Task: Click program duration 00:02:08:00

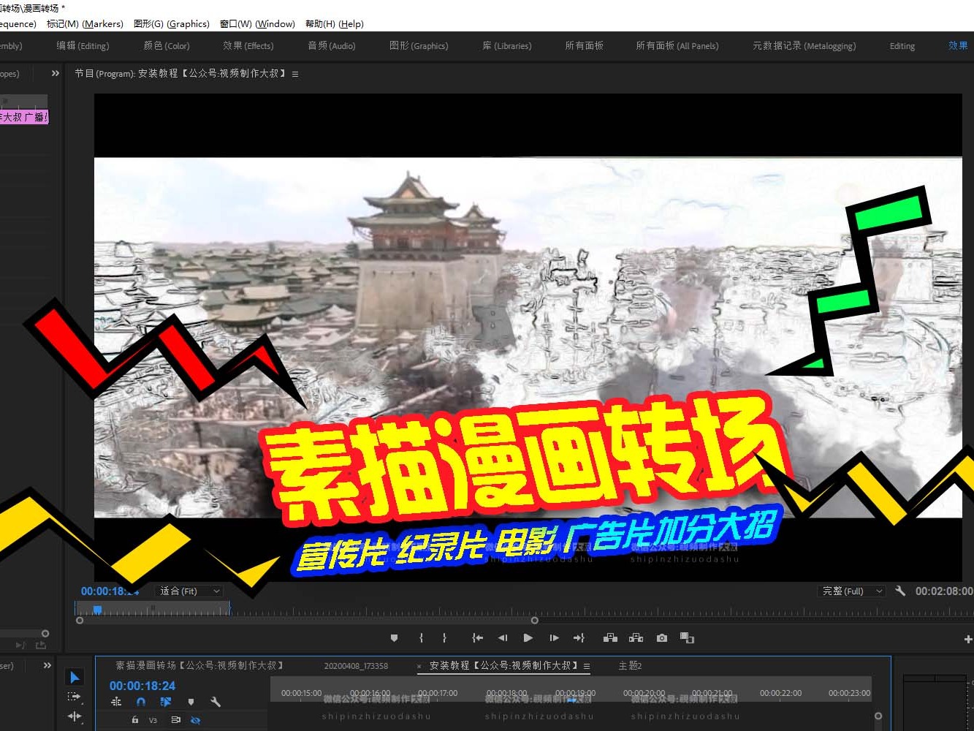Action: click(x=944, y=591)
